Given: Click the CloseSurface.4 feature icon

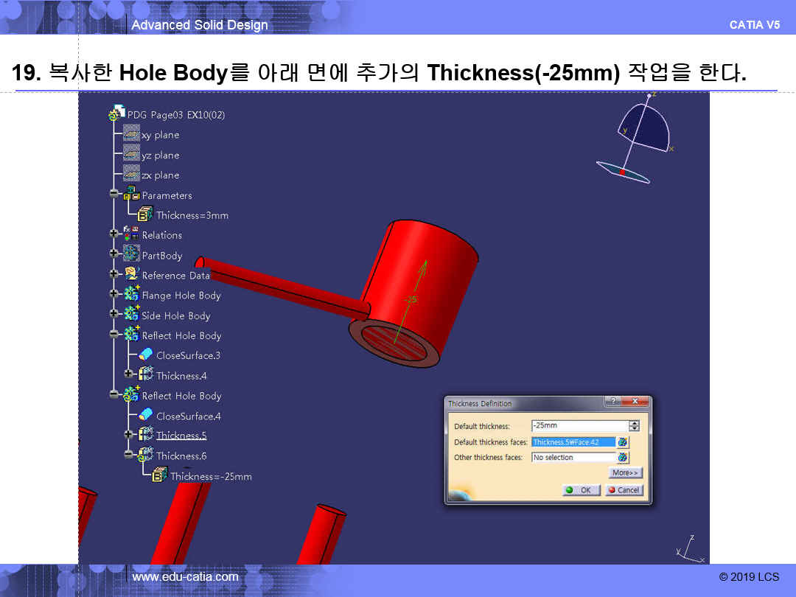Looking at the screenshot, I should [x=146, y=416].
